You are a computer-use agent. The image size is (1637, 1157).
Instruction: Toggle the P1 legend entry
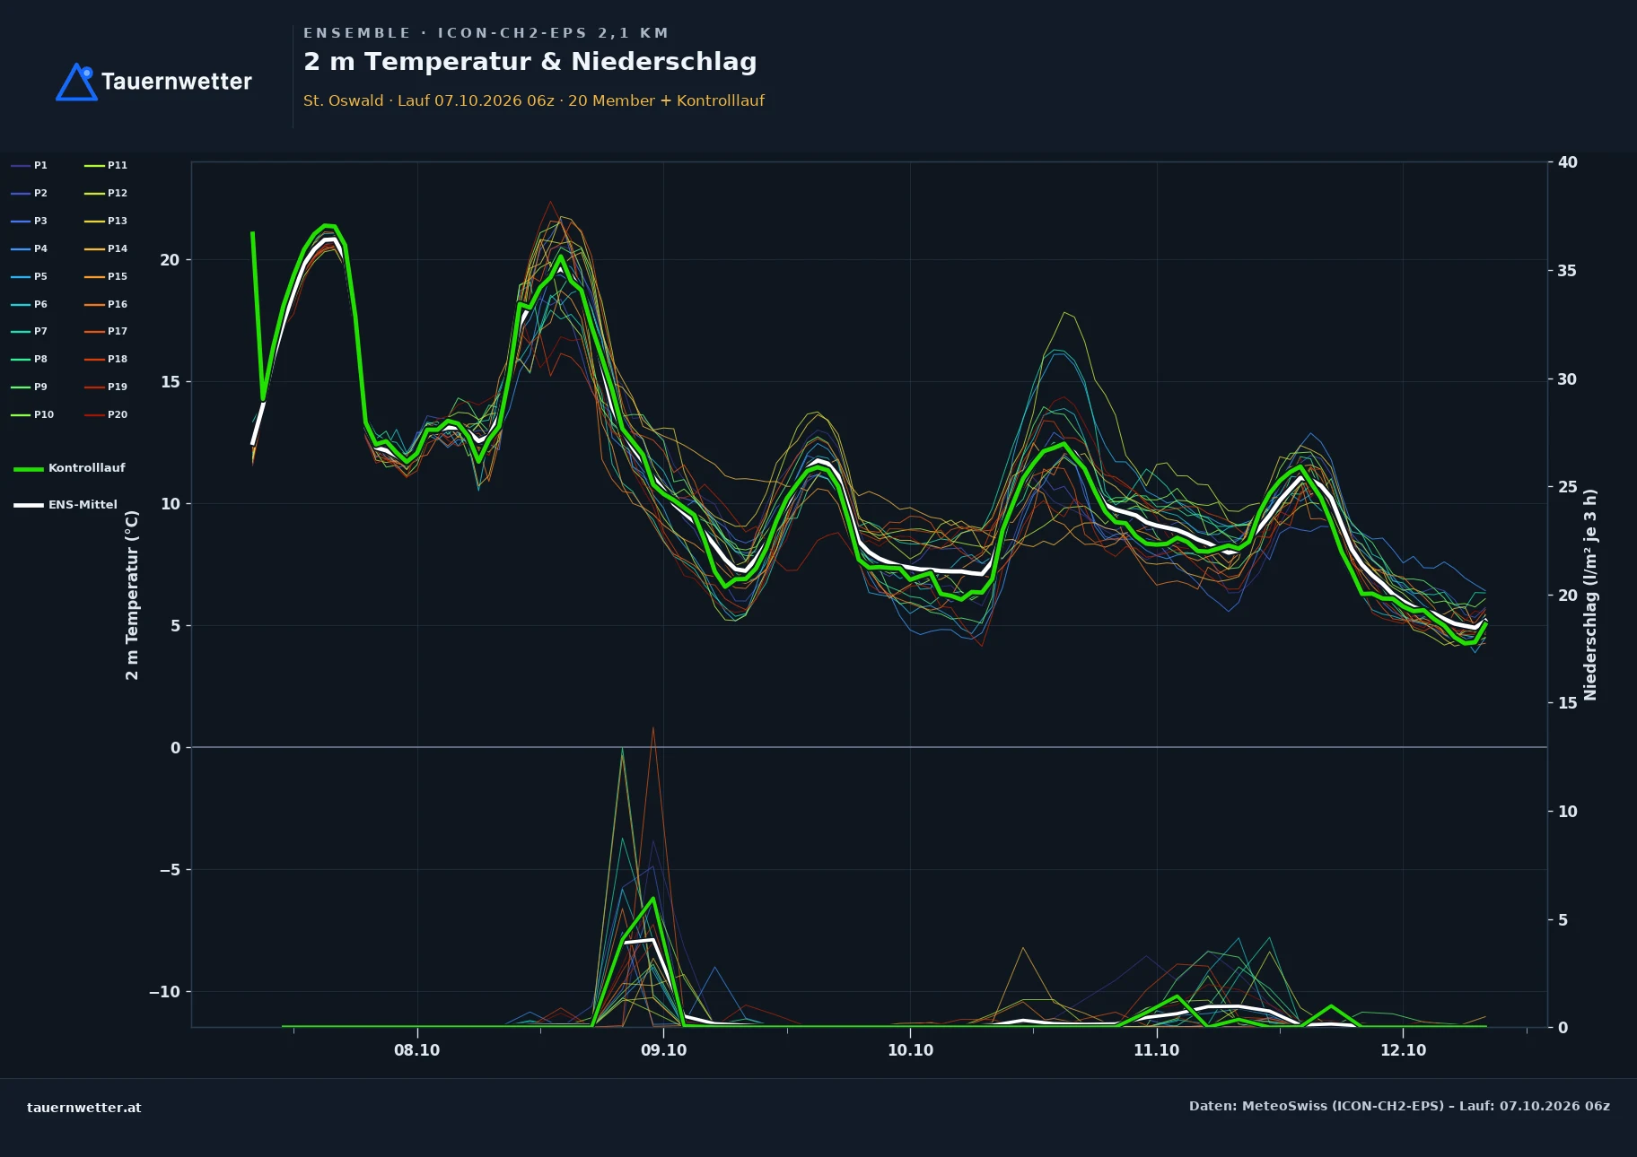pyautogui.click(x=29, y=166)
